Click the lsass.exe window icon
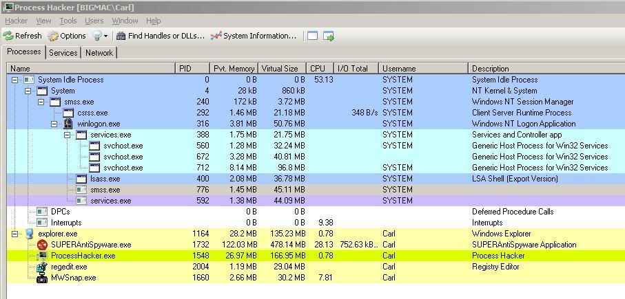The height and width of the screenshot is (299, 625). (81, 179)
